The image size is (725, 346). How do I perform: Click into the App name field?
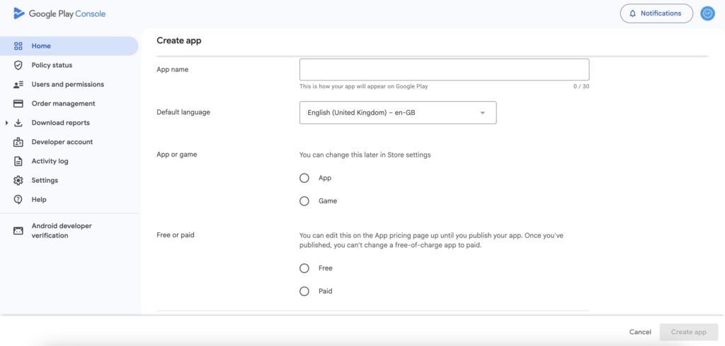click(x=445, y=70)
